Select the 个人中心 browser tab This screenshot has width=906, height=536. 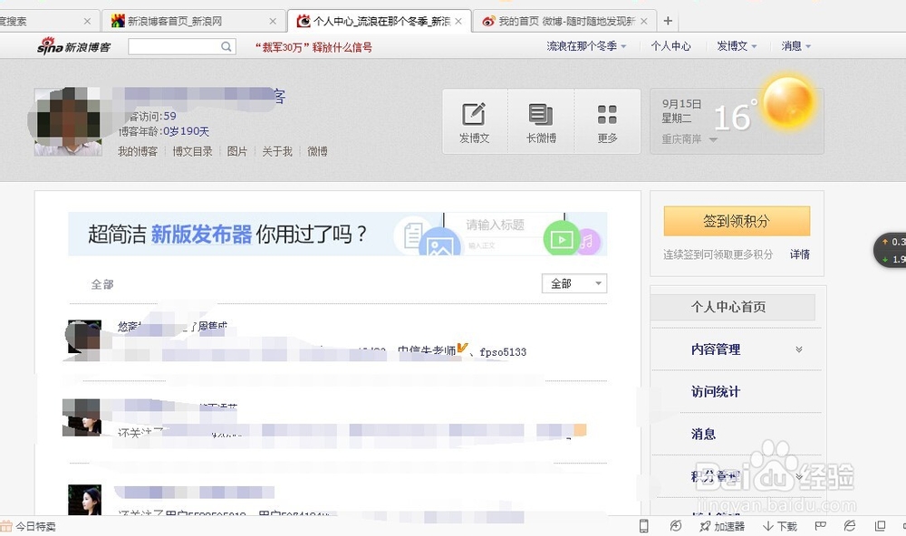(x=379, y=22)
